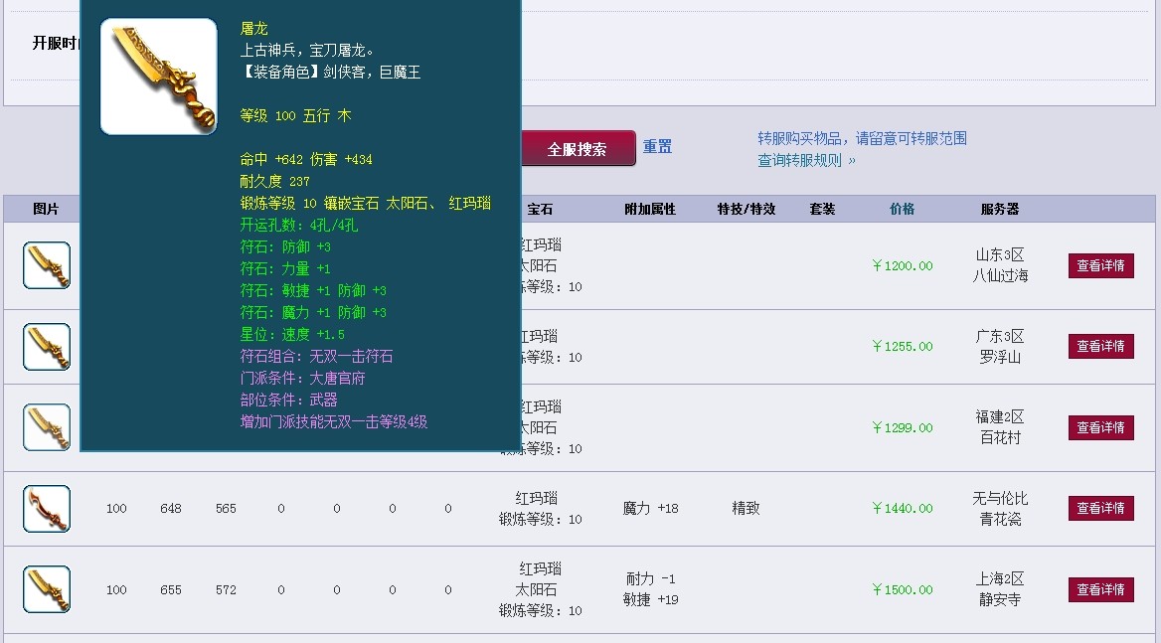Screen dimensions: 1161x643
Task: Click the 服务器 column header
Action: [999, 209]
